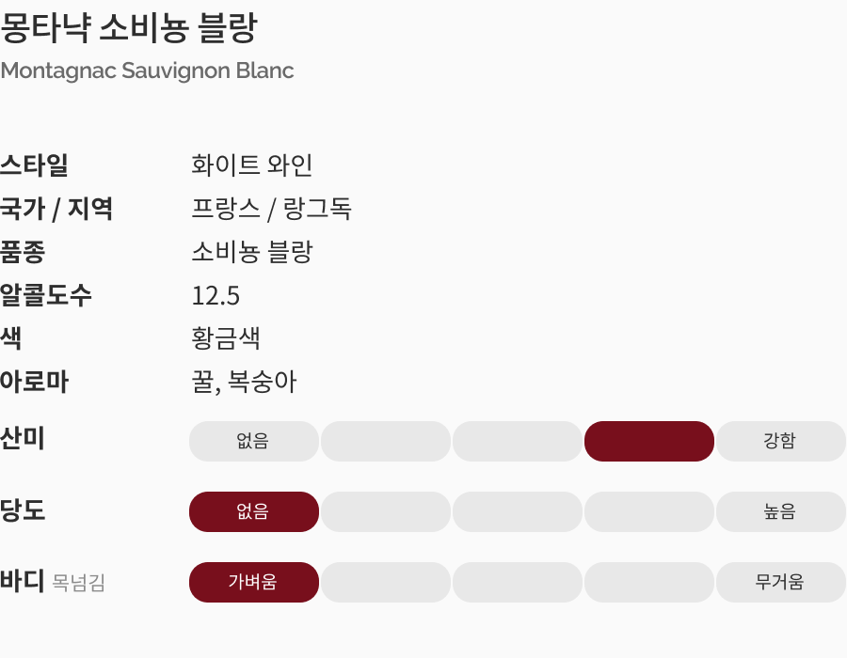Click the 알콜도수 row label
The width and height of the screenshot is (847, 658).
[46, 295]
